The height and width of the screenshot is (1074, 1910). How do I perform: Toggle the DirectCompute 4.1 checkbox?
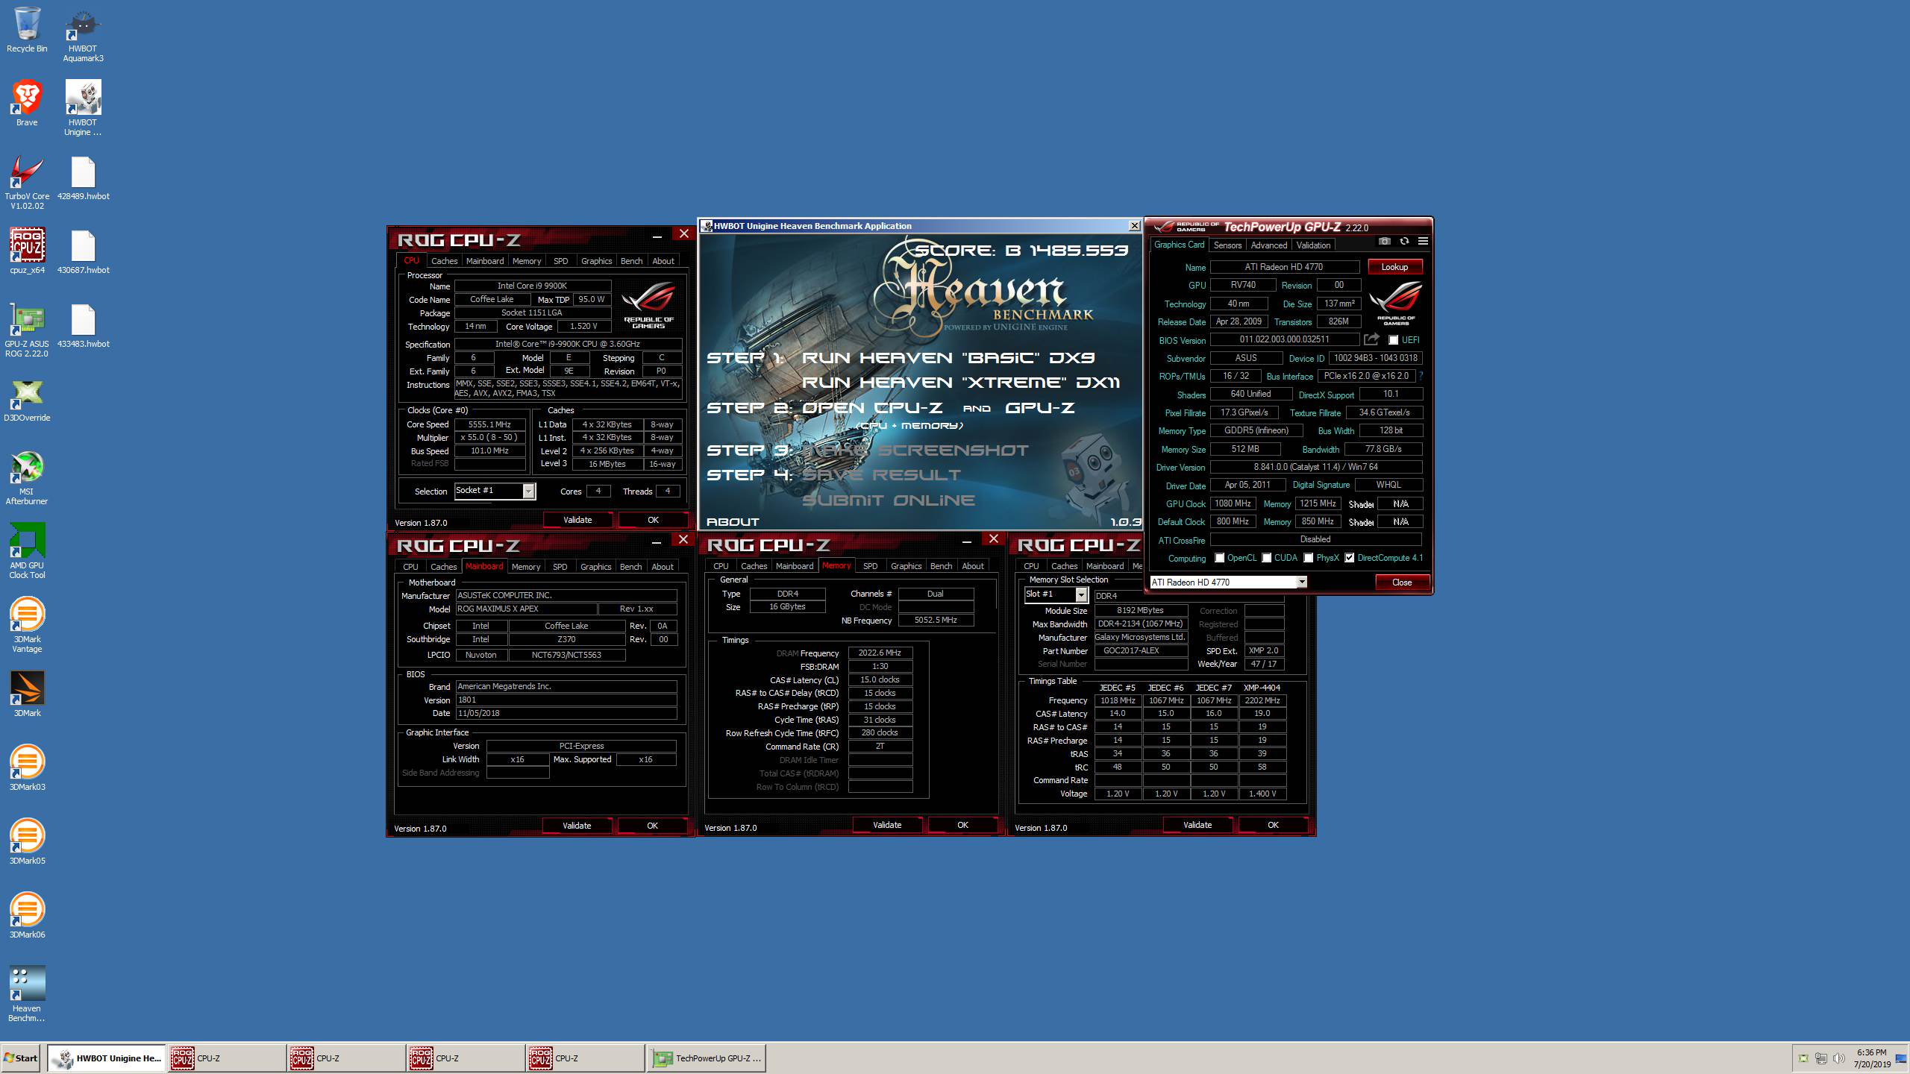tap(1349, 558)
